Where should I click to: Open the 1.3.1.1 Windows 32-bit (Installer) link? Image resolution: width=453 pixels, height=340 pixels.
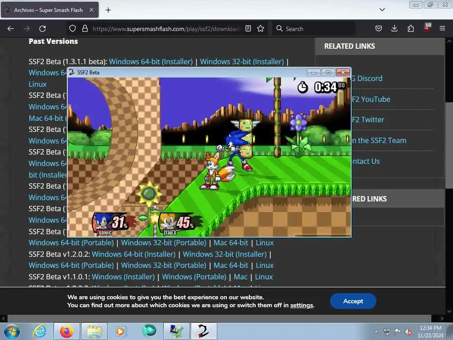[x=242, y=62]
